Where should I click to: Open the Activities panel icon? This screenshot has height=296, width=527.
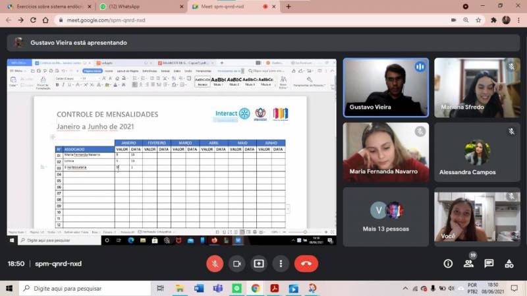(509, 264)
